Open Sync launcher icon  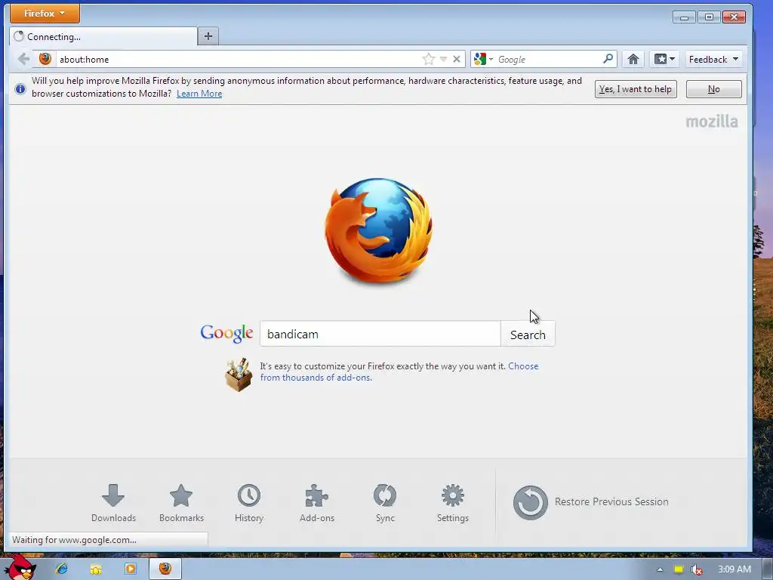(385, 503)
